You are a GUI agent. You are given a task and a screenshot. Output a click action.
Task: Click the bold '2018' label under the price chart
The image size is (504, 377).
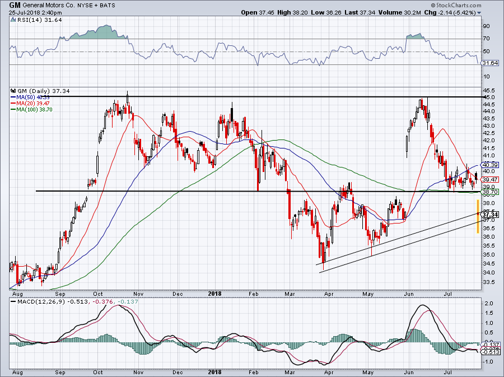coord(214,294)
